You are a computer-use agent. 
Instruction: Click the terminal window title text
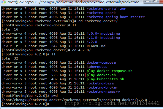[75, 2]
